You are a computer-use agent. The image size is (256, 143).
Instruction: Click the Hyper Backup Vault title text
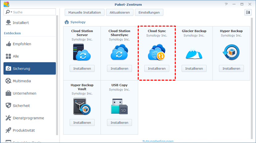click(x=82, y=87)
